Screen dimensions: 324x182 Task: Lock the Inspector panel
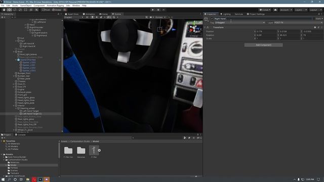tap(319, 14)
